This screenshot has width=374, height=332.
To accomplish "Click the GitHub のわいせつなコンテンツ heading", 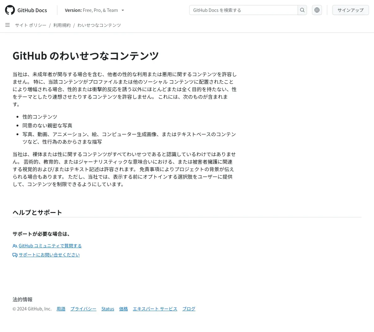I will point(86,56).
